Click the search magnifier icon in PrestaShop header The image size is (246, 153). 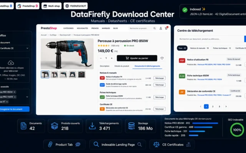[x=155, y=28]
